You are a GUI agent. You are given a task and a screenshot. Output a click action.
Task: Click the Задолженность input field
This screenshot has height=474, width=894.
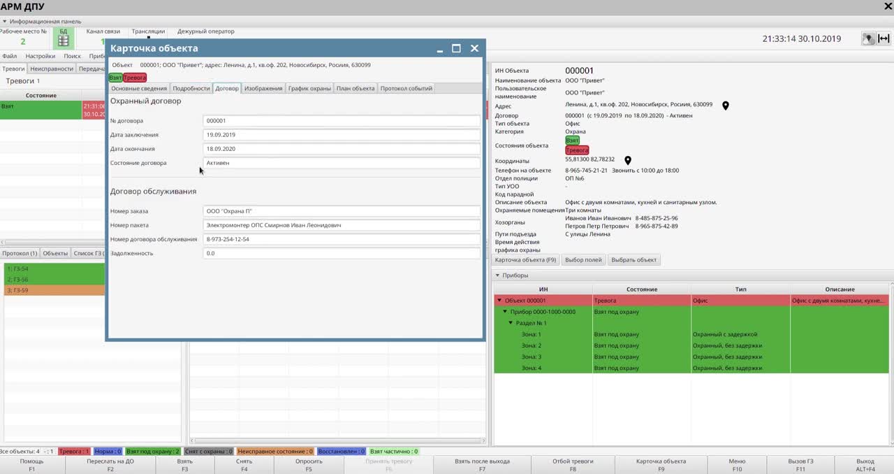[341, 253]
